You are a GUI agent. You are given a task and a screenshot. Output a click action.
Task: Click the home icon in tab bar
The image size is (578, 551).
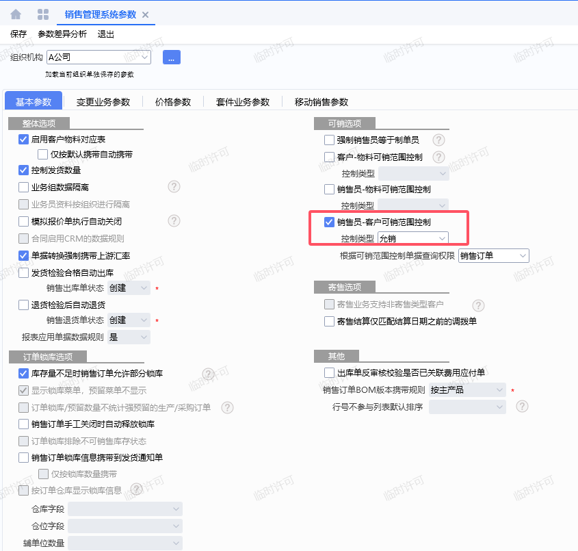(15, 14)
